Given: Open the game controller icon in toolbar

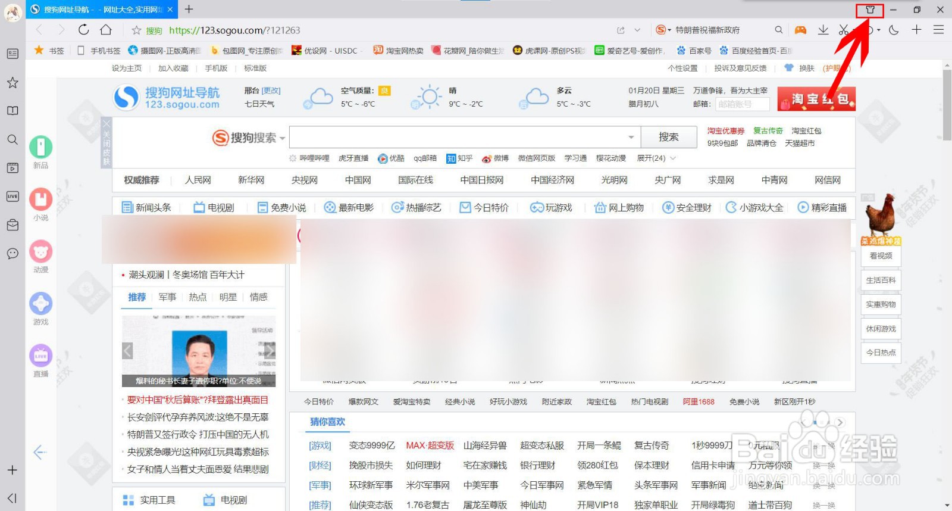Looking at the screenshot, I should [x=801, y=30].
